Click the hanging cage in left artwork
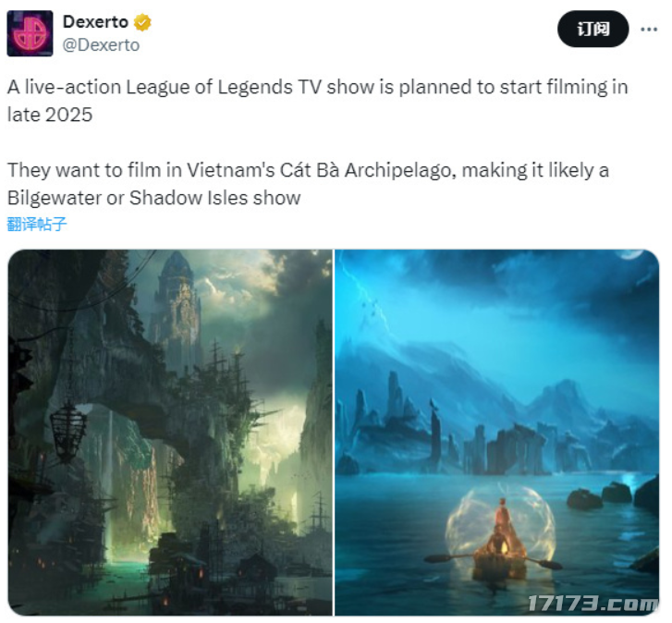This screenshot has height=623, width=672. [67, 432]
